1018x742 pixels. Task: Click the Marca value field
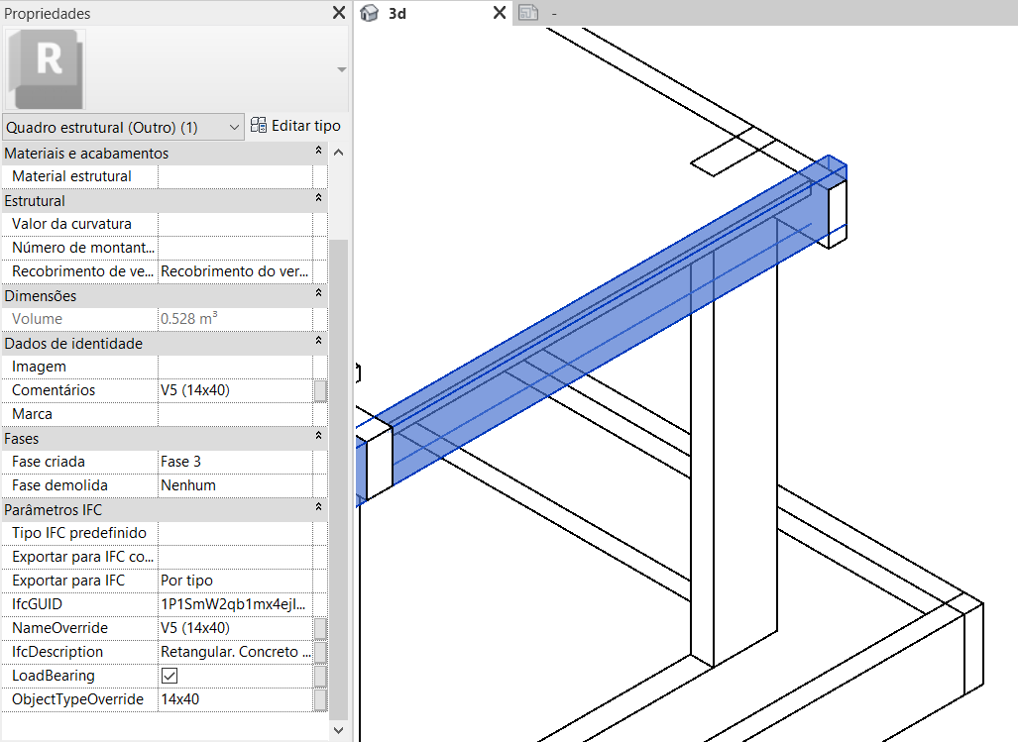pos(235,414)
